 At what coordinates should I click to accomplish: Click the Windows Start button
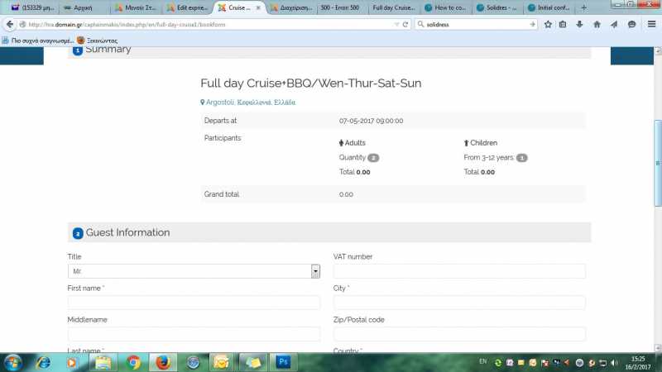[14, 362]
